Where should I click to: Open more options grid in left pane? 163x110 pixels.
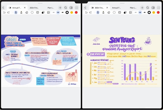(77, 8)
